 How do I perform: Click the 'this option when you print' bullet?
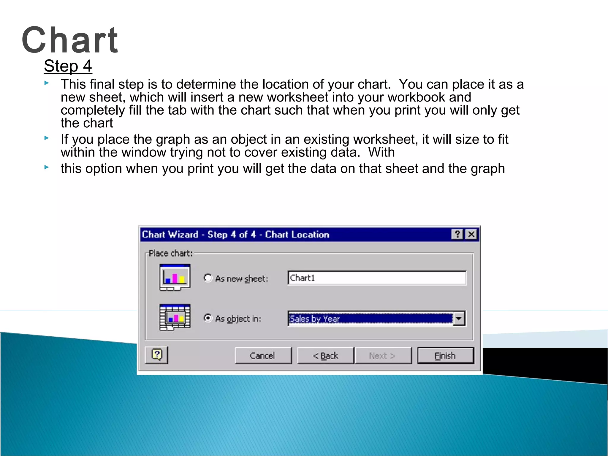point(283,169)
